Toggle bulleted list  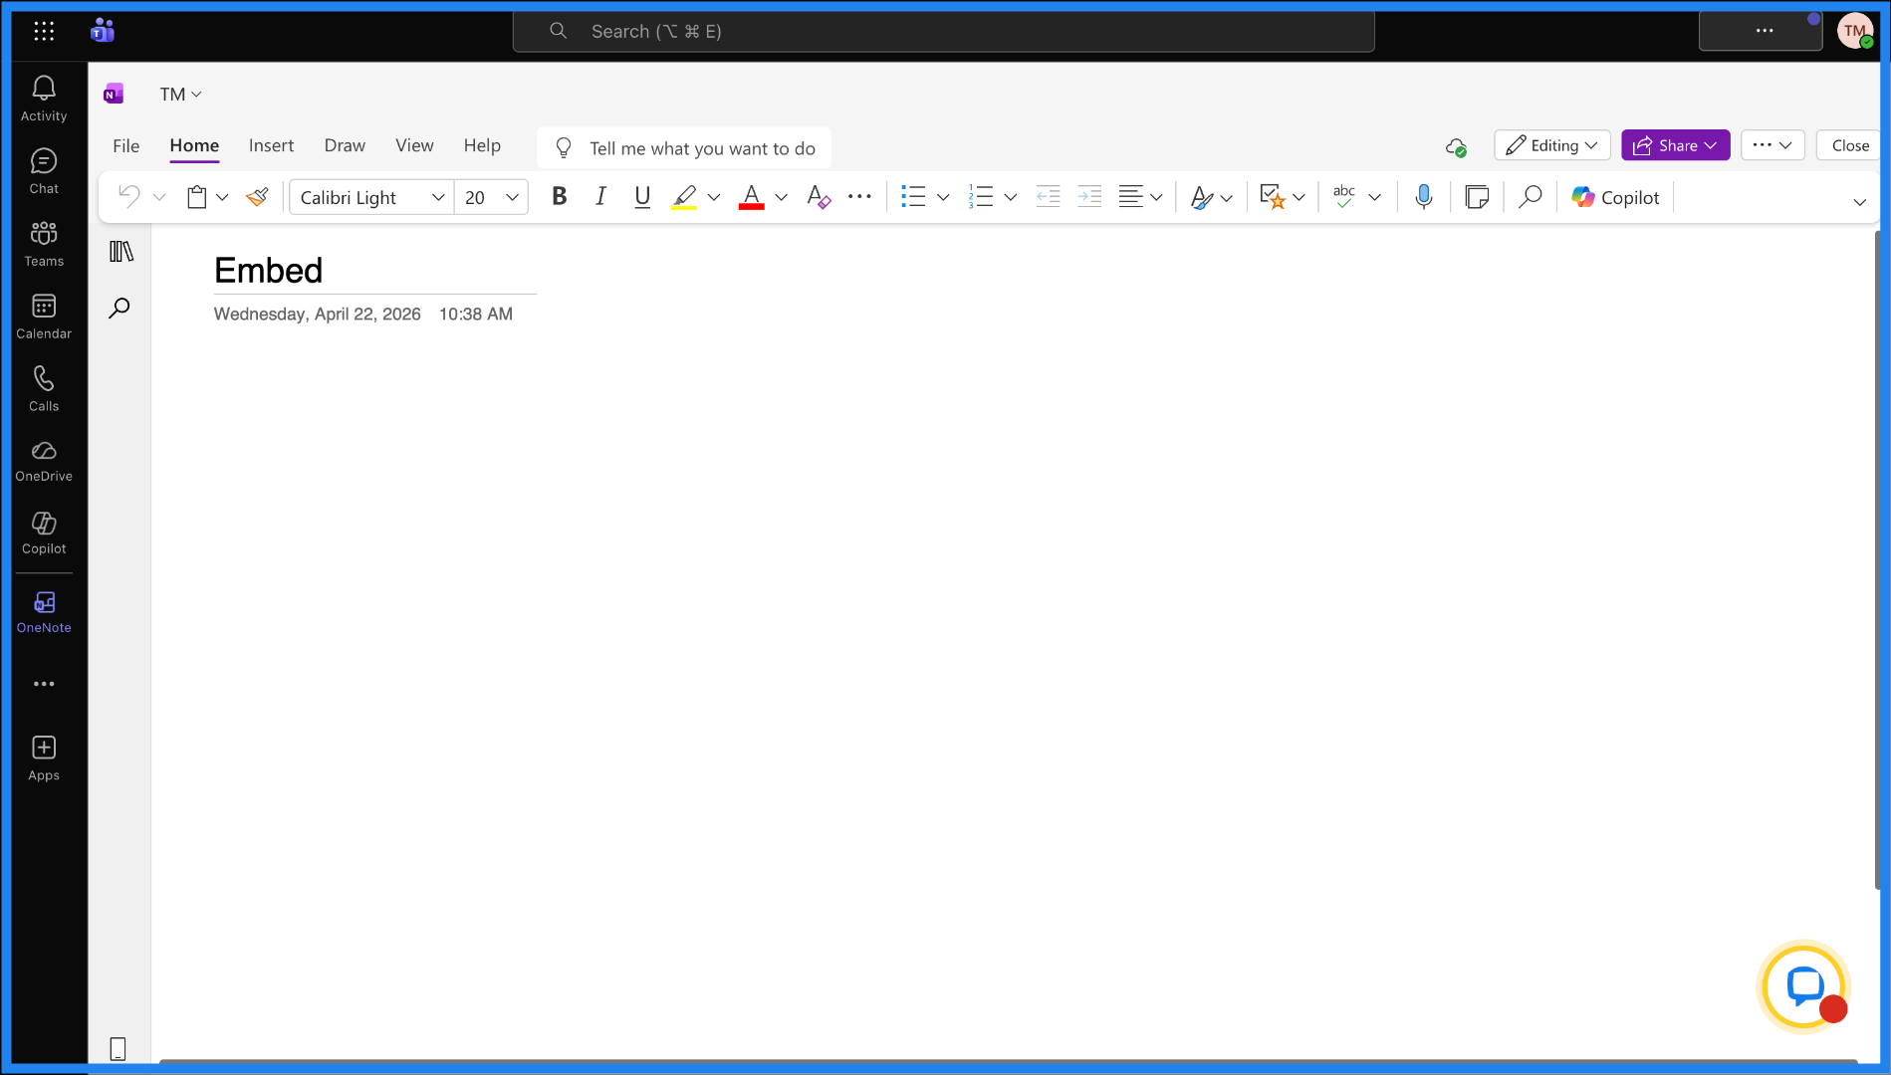tap(913, 197)
